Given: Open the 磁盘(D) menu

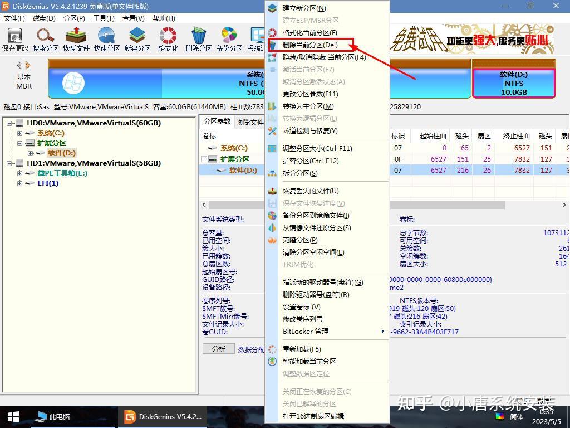Looking at the screenshot, I should click(x=44, y=18).
